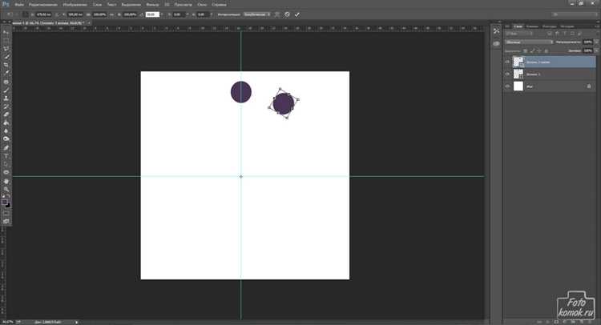Cancel the transform in options bar
Screen dimensions: 601x325
287,14
